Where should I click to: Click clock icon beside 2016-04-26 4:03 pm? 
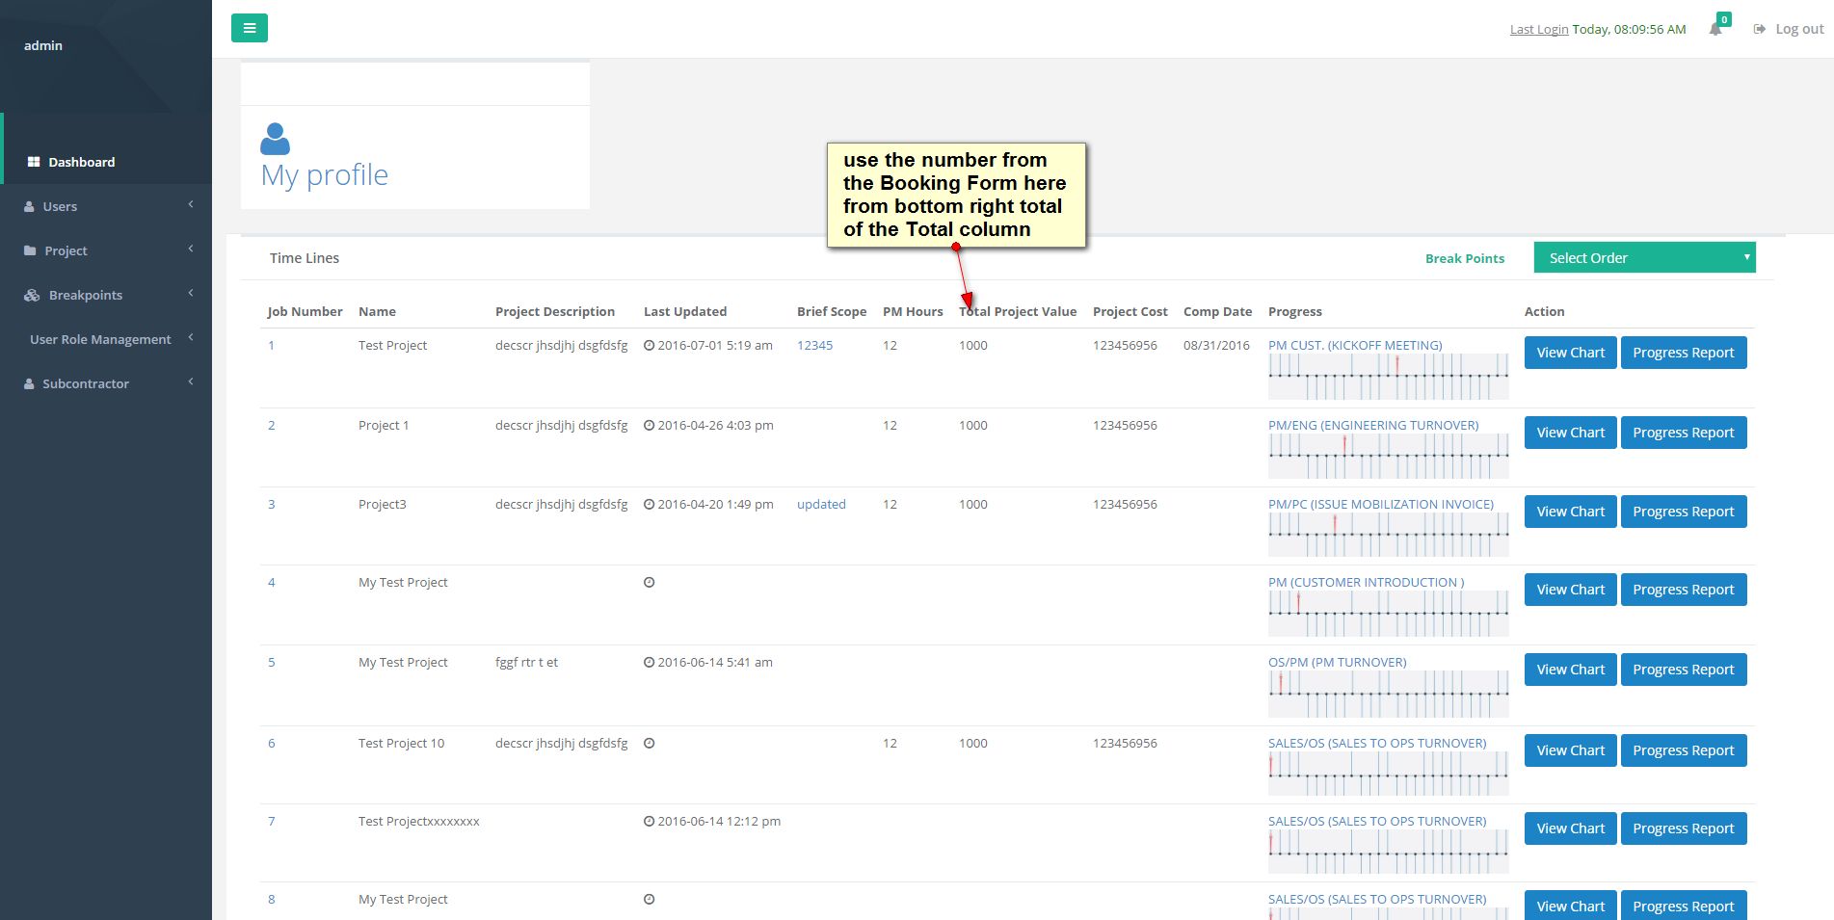pyautogui.click(x=650, y=425)
